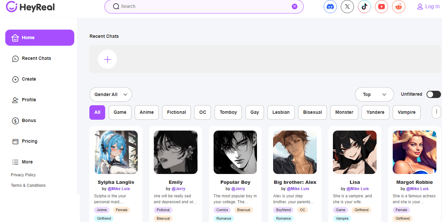Visit the YouTube channel icon
The height and width of the screenshot is (222, 442).
(x=381, y=6)
